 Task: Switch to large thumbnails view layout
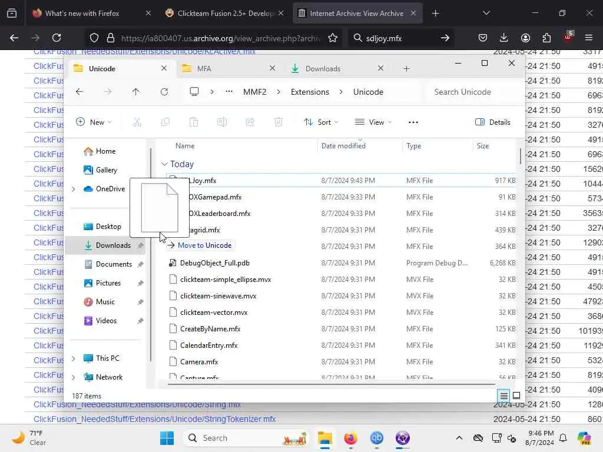tap(516, 395)
